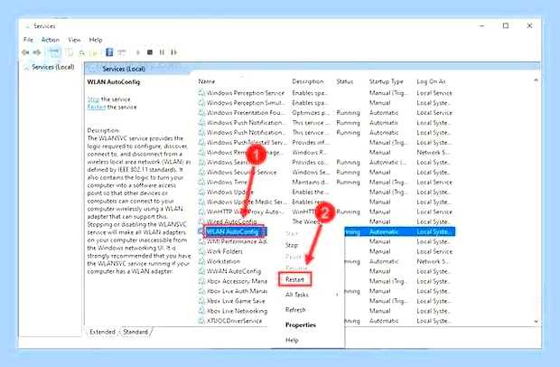
Task: Go back with the toolbar Back arrow
Action: click(25, 52)
